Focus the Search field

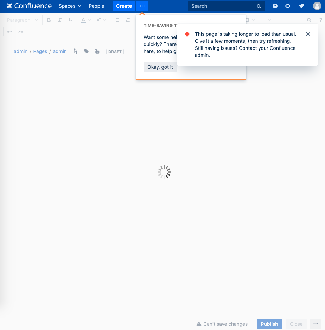226,6
